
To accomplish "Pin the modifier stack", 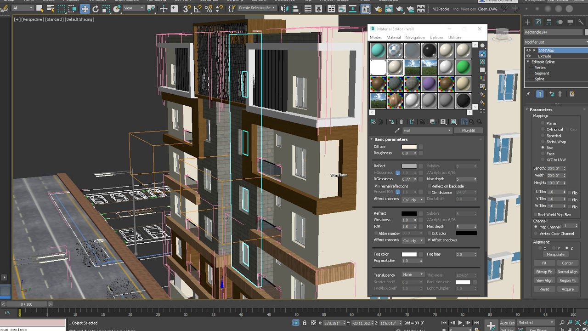I will 528,94.
